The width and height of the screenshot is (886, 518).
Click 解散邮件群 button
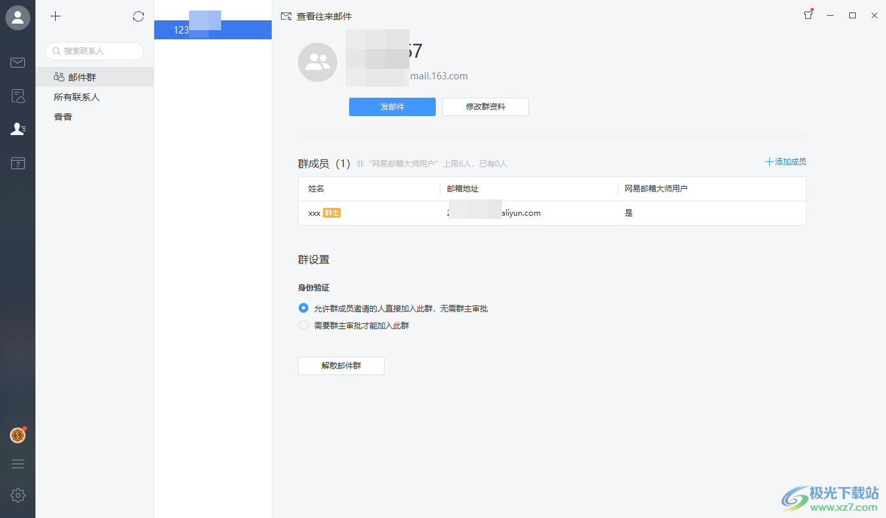(341, 366)
